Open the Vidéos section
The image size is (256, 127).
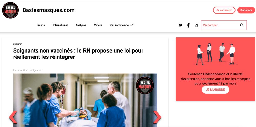(x=98, y=25)
